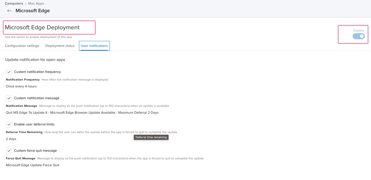This screenshot has height=180, width=371.
Task: Toggle Custom force quit message checkbox
Action: [9, 151]
